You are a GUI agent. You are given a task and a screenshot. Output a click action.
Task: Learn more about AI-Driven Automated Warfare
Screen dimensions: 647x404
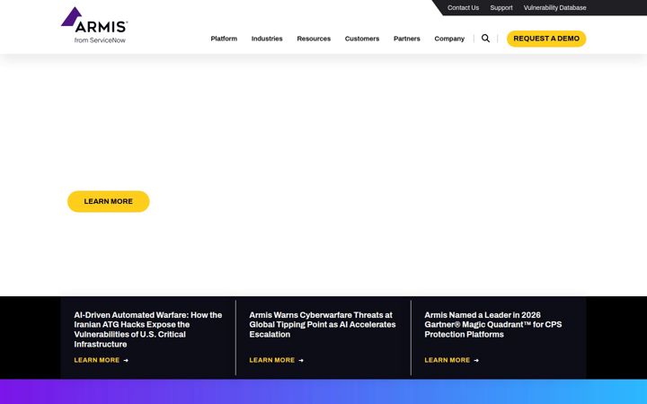coord(101,360)
